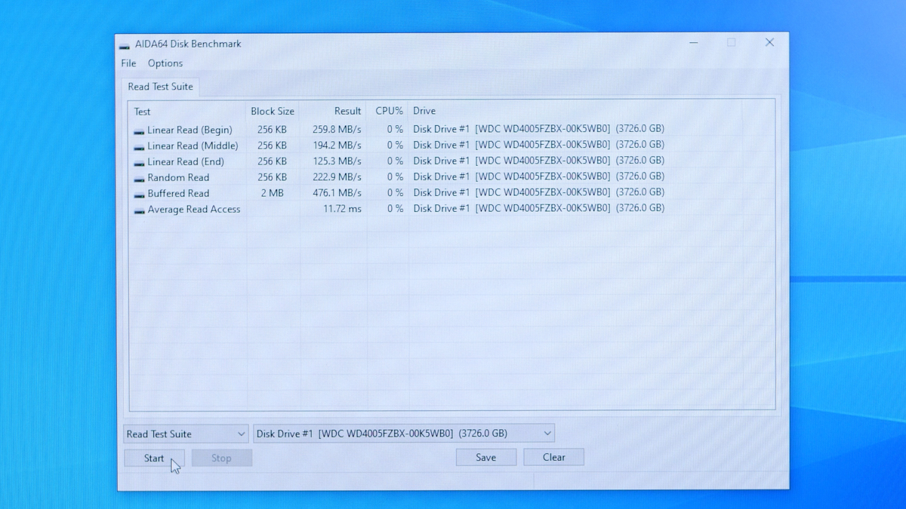Screen dimensions: 906x509
Task: Click the disk icon beside Random Read
Action: [x=139, y=178]
